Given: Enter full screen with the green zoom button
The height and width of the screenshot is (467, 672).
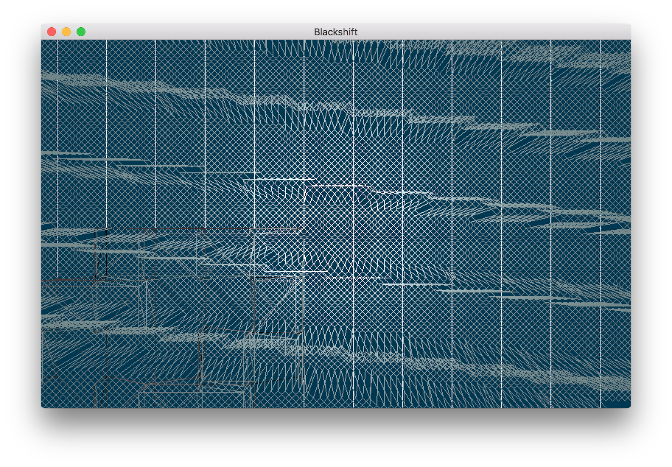Looking at the screenshot, I should (81, 31).
